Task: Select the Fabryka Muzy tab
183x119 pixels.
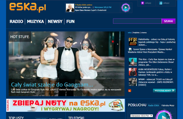Action: click(x=168, y=106)
